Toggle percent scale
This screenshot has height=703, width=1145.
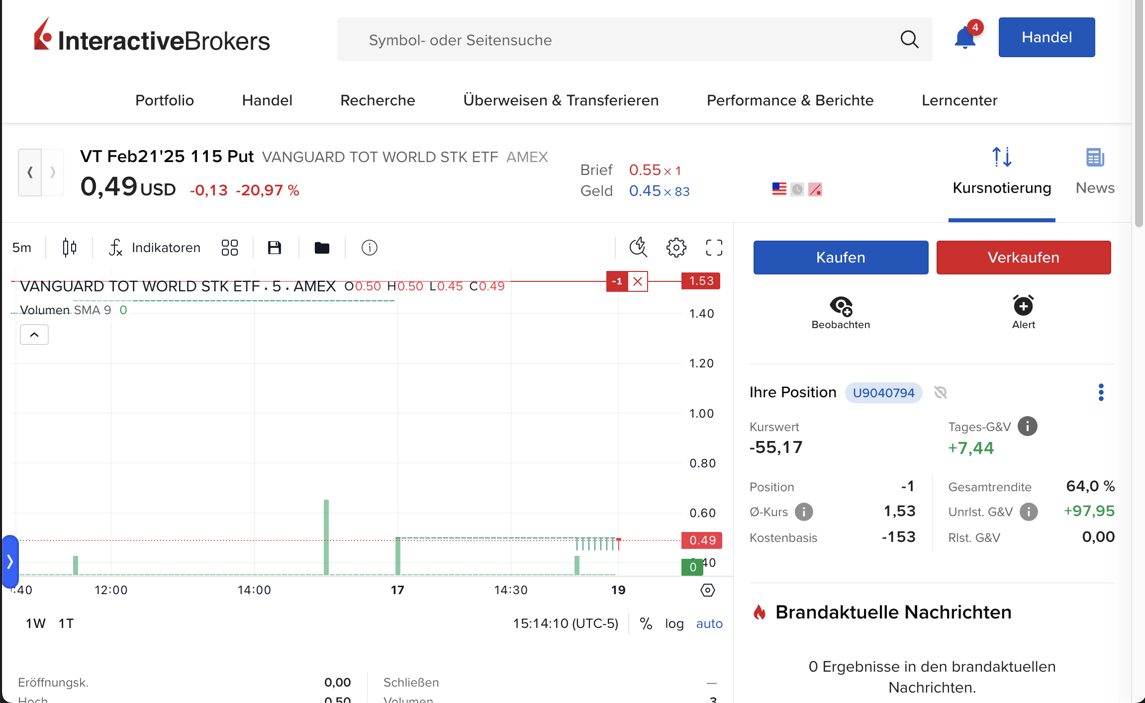(646, 623)
